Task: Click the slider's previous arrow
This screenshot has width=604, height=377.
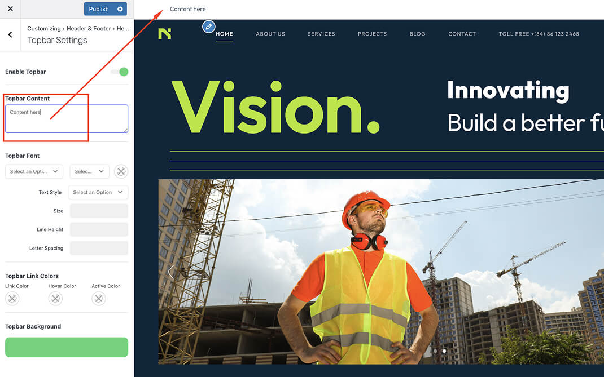Action: (170, 272)
